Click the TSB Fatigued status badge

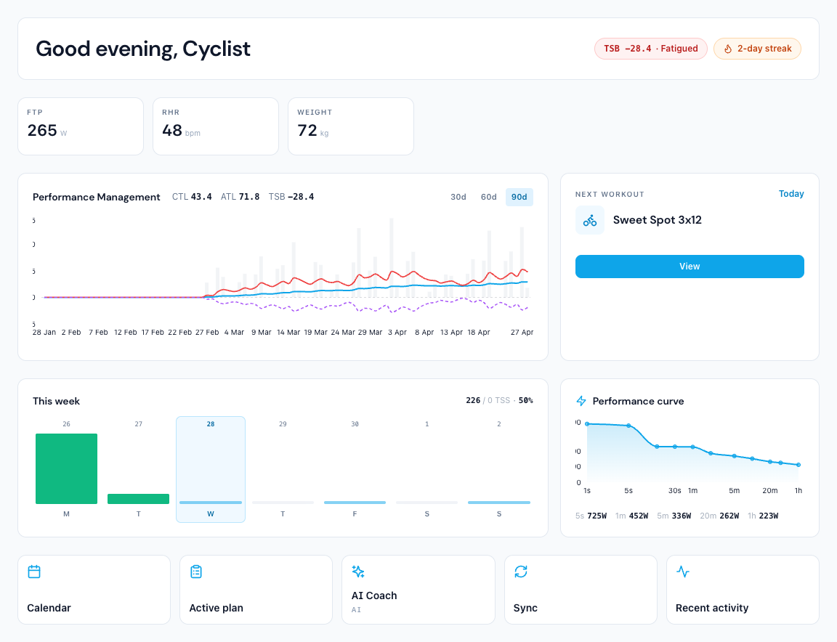point(651,49)
